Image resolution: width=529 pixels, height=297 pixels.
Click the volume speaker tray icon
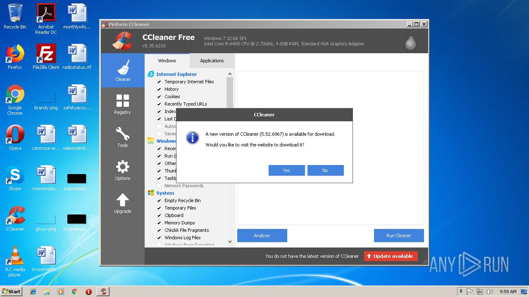(490, 292)
